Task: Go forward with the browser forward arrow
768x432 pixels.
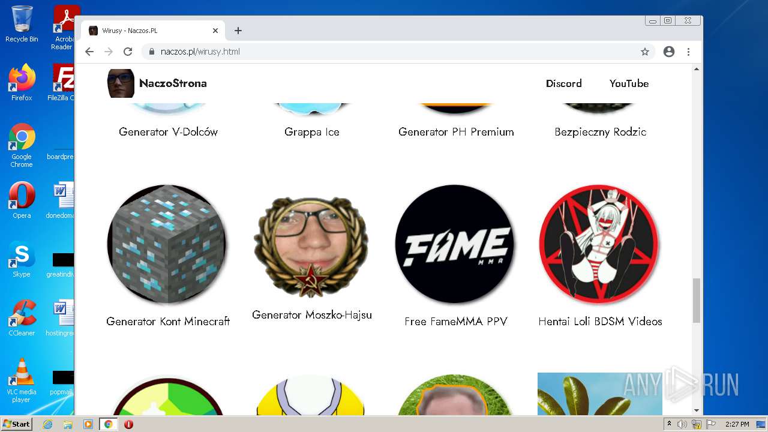Action: [x=109, y=52]
